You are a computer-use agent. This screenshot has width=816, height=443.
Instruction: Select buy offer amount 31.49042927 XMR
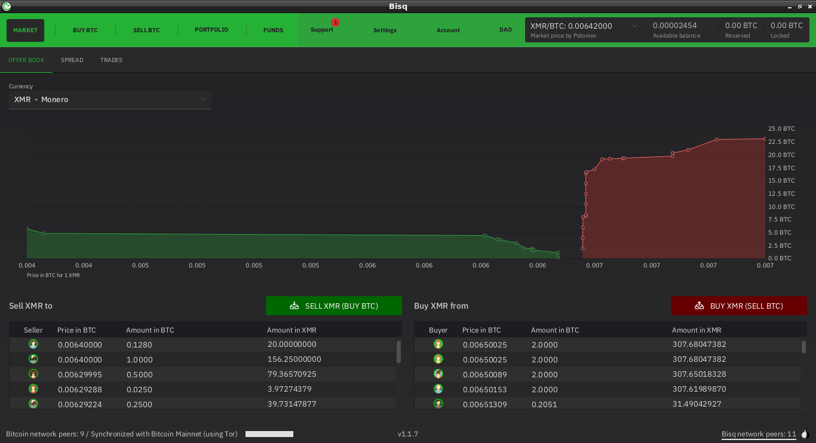point(697,404)
